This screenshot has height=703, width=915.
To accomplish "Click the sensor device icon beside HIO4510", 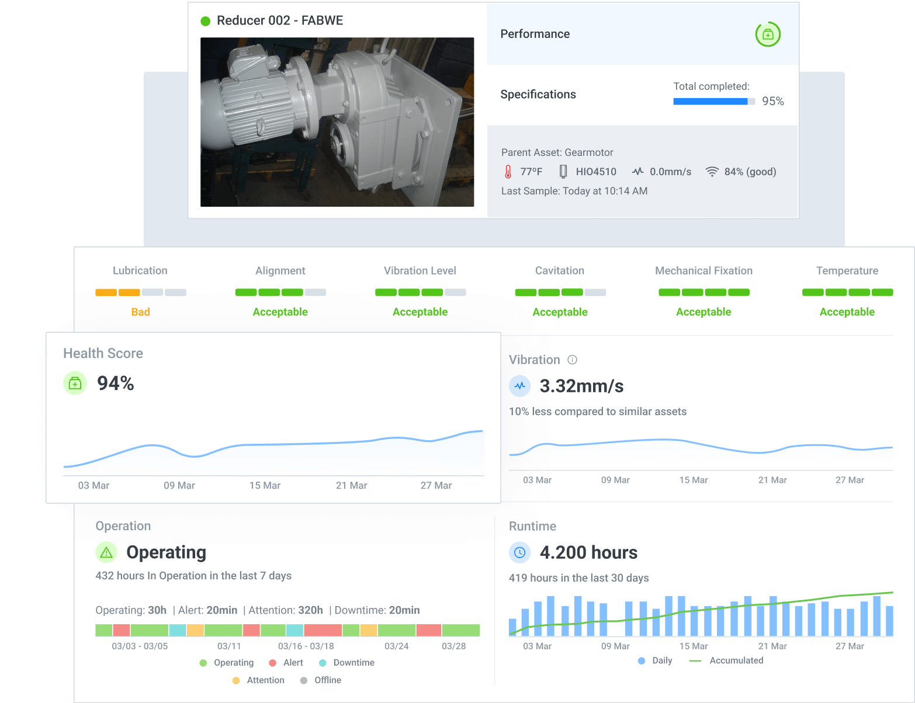I will pos(563,172).
